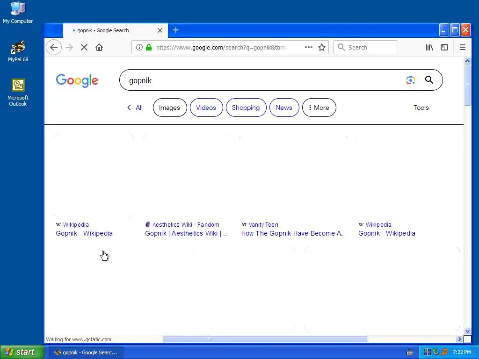Click the horizontal scrollbar thumb
This screenshot has height=359, width=479.
coord(265,339)
